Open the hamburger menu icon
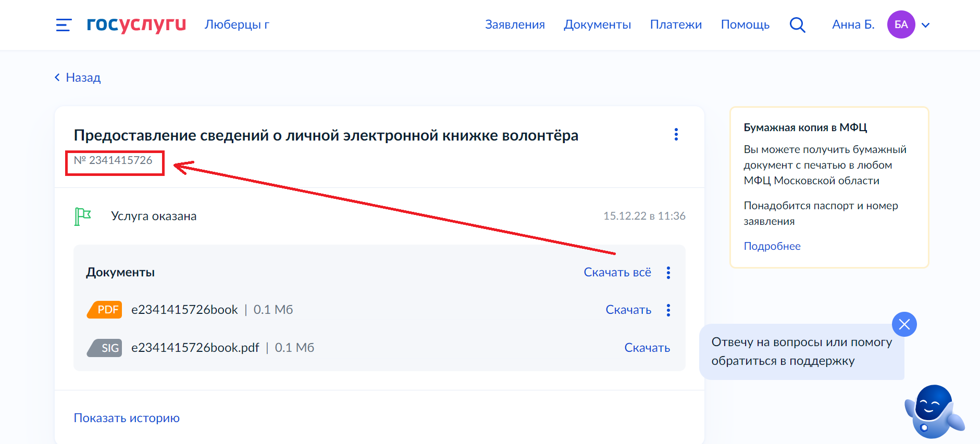This screenshot has height=444, width=980. (x=64, y=25)
